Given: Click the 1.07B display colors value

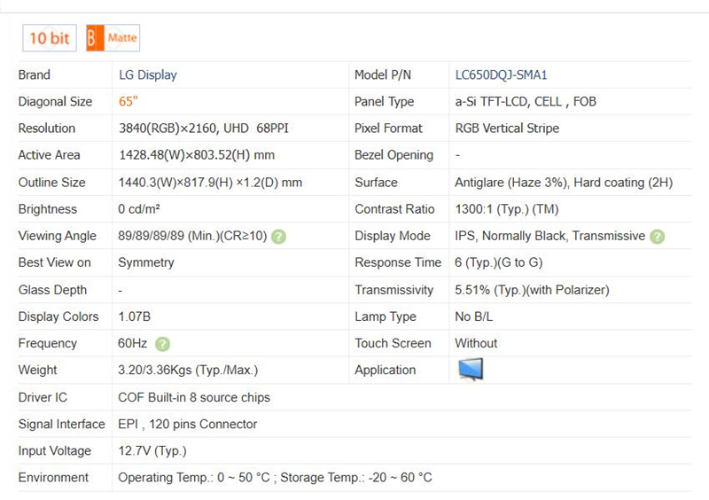Looking at the screenshot, I should 136,316.
